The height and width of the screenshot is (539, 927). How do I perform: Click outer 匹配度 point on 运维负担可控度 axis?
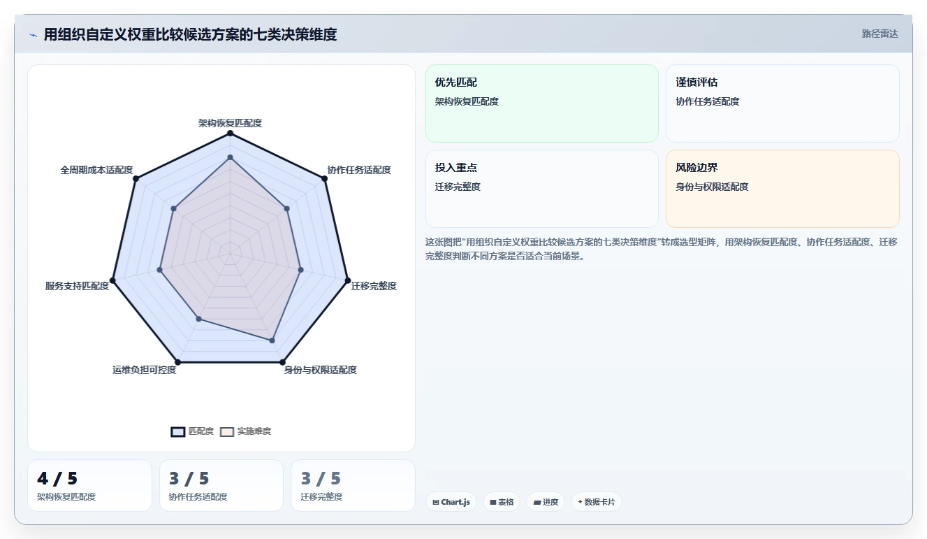pyautogui.click(x=177, y=362)
